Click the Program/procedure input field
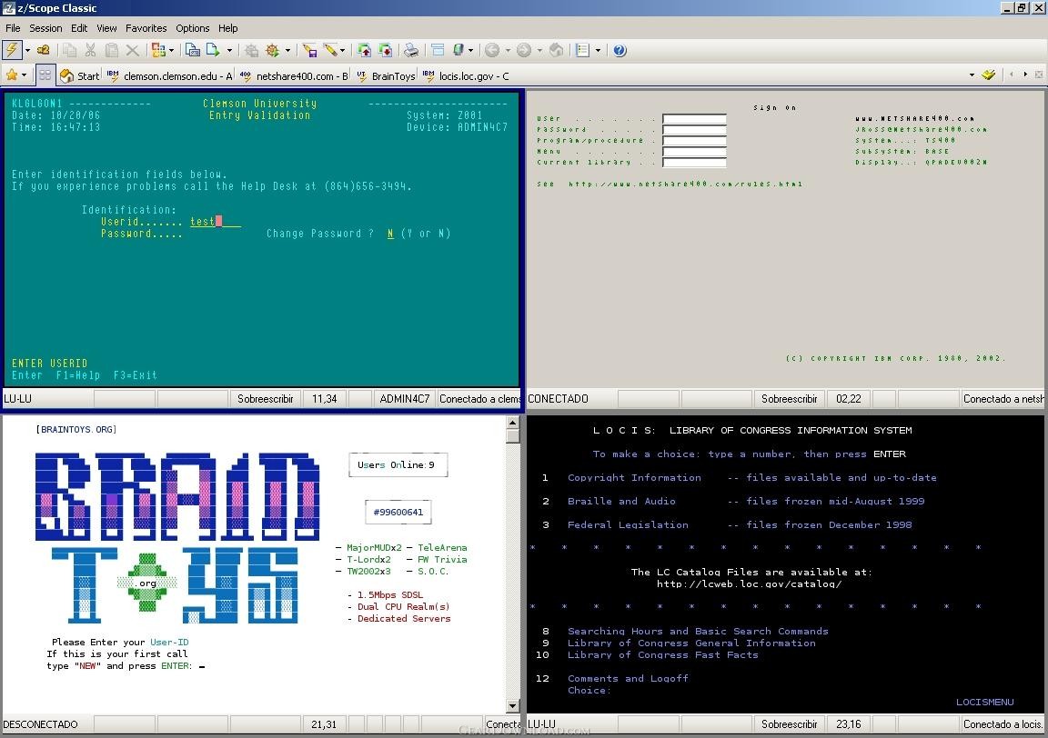This screenshot has height=738, width=1048. pyautogui.click(x=694, y=140)
